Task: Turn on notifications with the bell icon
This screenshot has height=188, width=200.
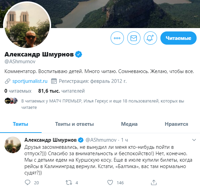Action: pyautogui.click(x=150, y=38)
